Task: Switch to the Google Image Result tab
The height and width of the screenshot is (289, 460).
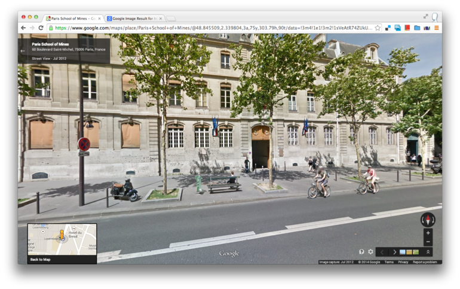Action: (x=134, y=19)
